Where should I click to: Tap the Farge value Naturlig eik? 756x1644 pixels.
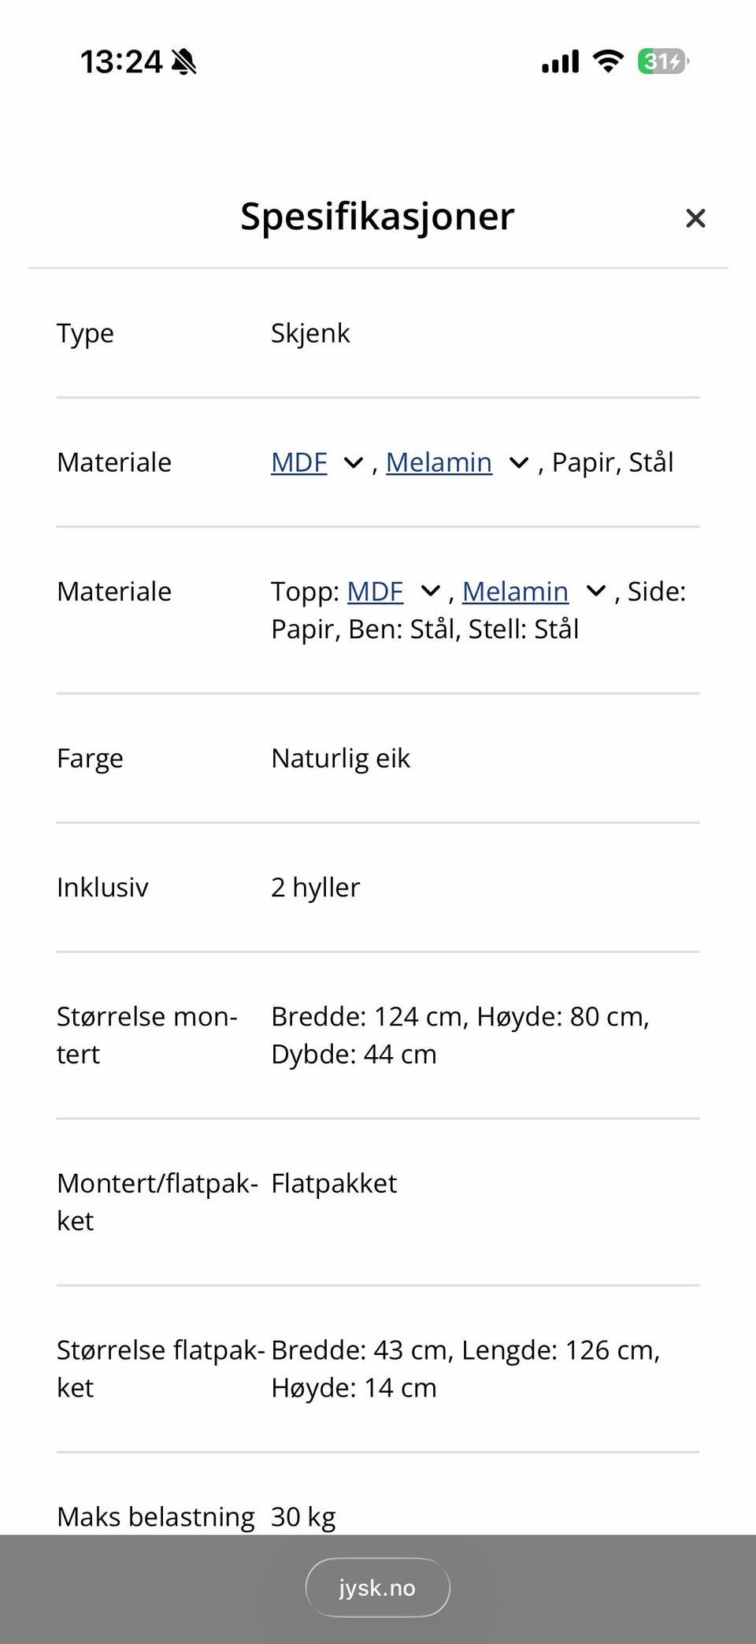(340, 758)
